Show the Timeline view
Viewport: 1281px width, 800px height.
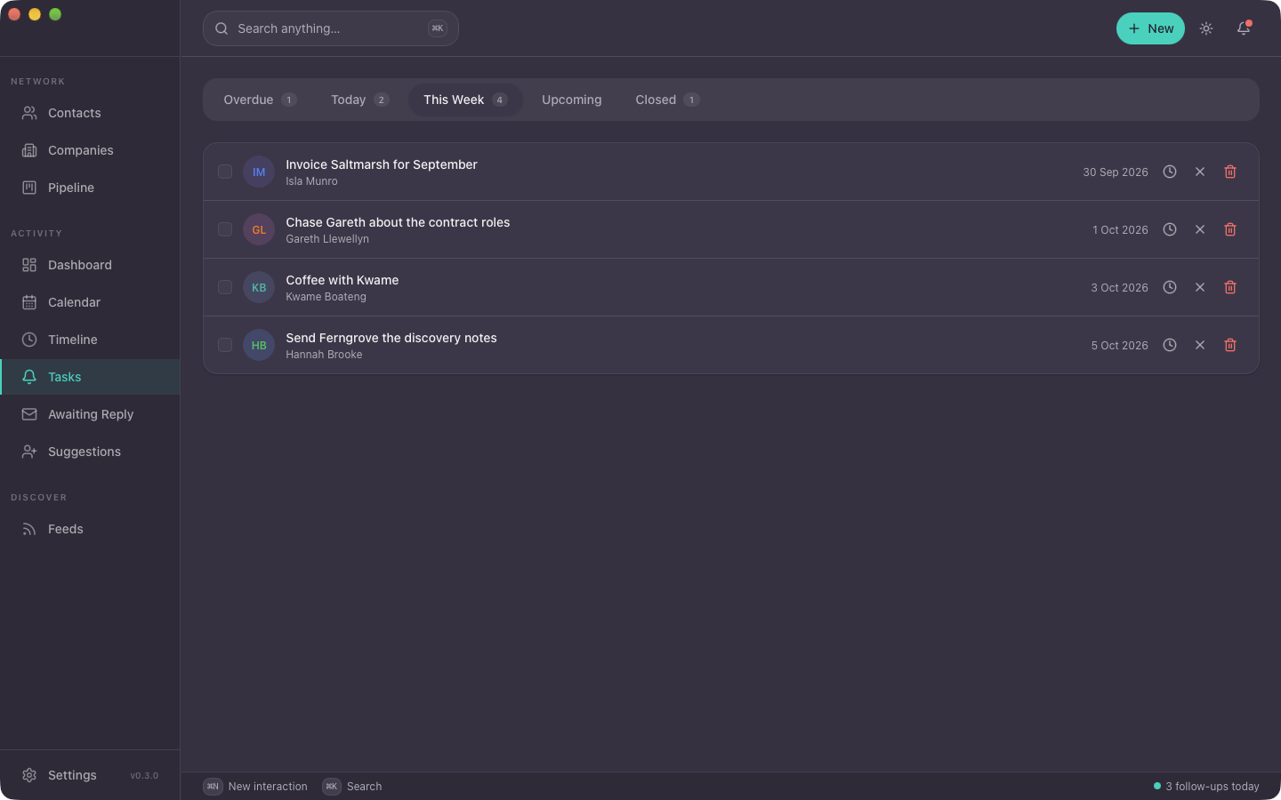coord(90,340)
